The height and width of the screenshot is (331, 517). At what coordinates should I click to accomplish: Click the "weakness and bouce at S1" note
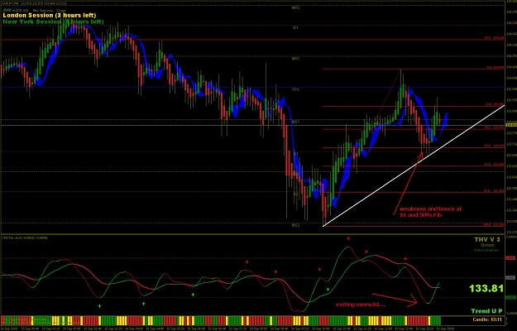click(431, 212)
